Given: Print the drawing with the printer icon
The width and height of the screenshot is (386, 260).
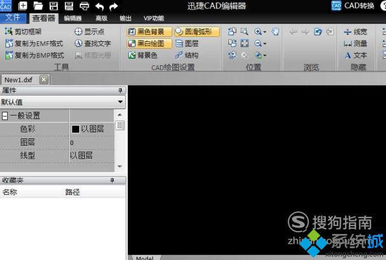Looking at the screenshot, I should point(84,6).
